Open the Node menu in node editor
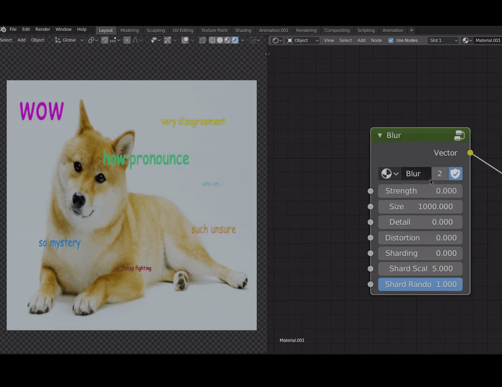The image size is (502, 387). coord(376,40)
